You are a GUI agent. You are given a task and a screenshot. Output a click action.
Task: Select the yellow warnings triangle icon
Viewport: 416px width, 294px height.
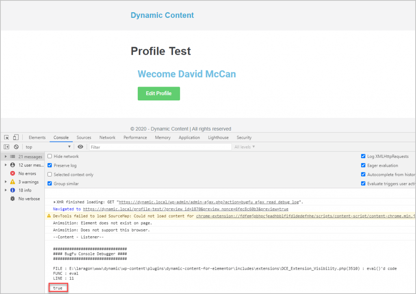click(13, 182)
